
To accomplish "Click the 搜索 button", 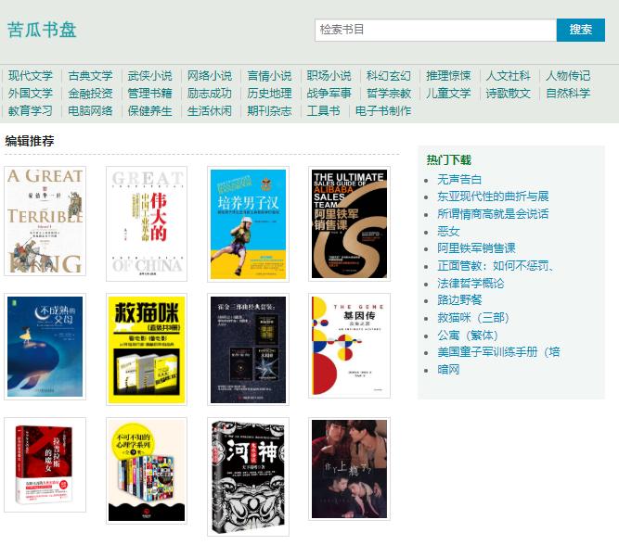I will tap(580, 30).
